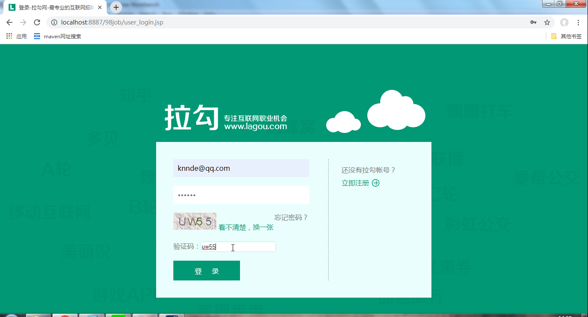This screenshot has width=588, height=317.
Task: Open saved passwords key icon
Action: tap(533, 22)
